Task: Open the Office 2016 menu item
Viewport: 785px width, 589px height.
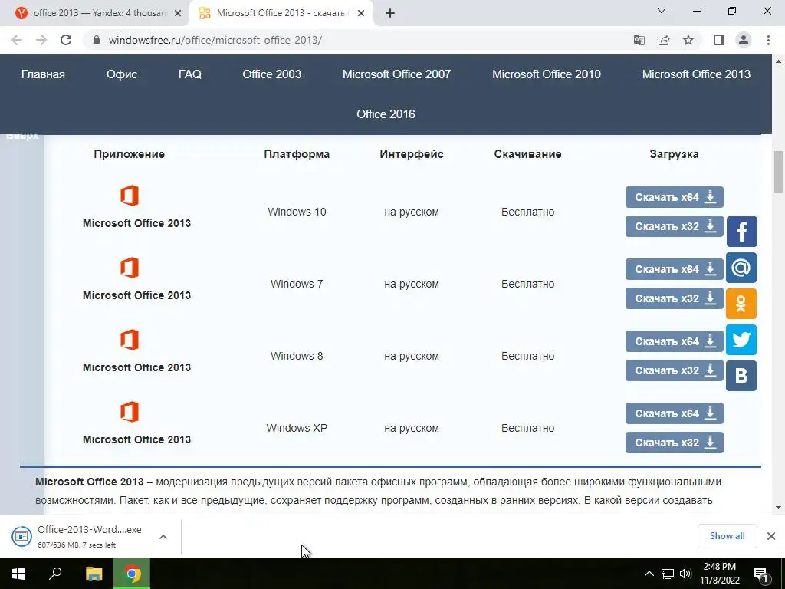Action: (386, 114)
